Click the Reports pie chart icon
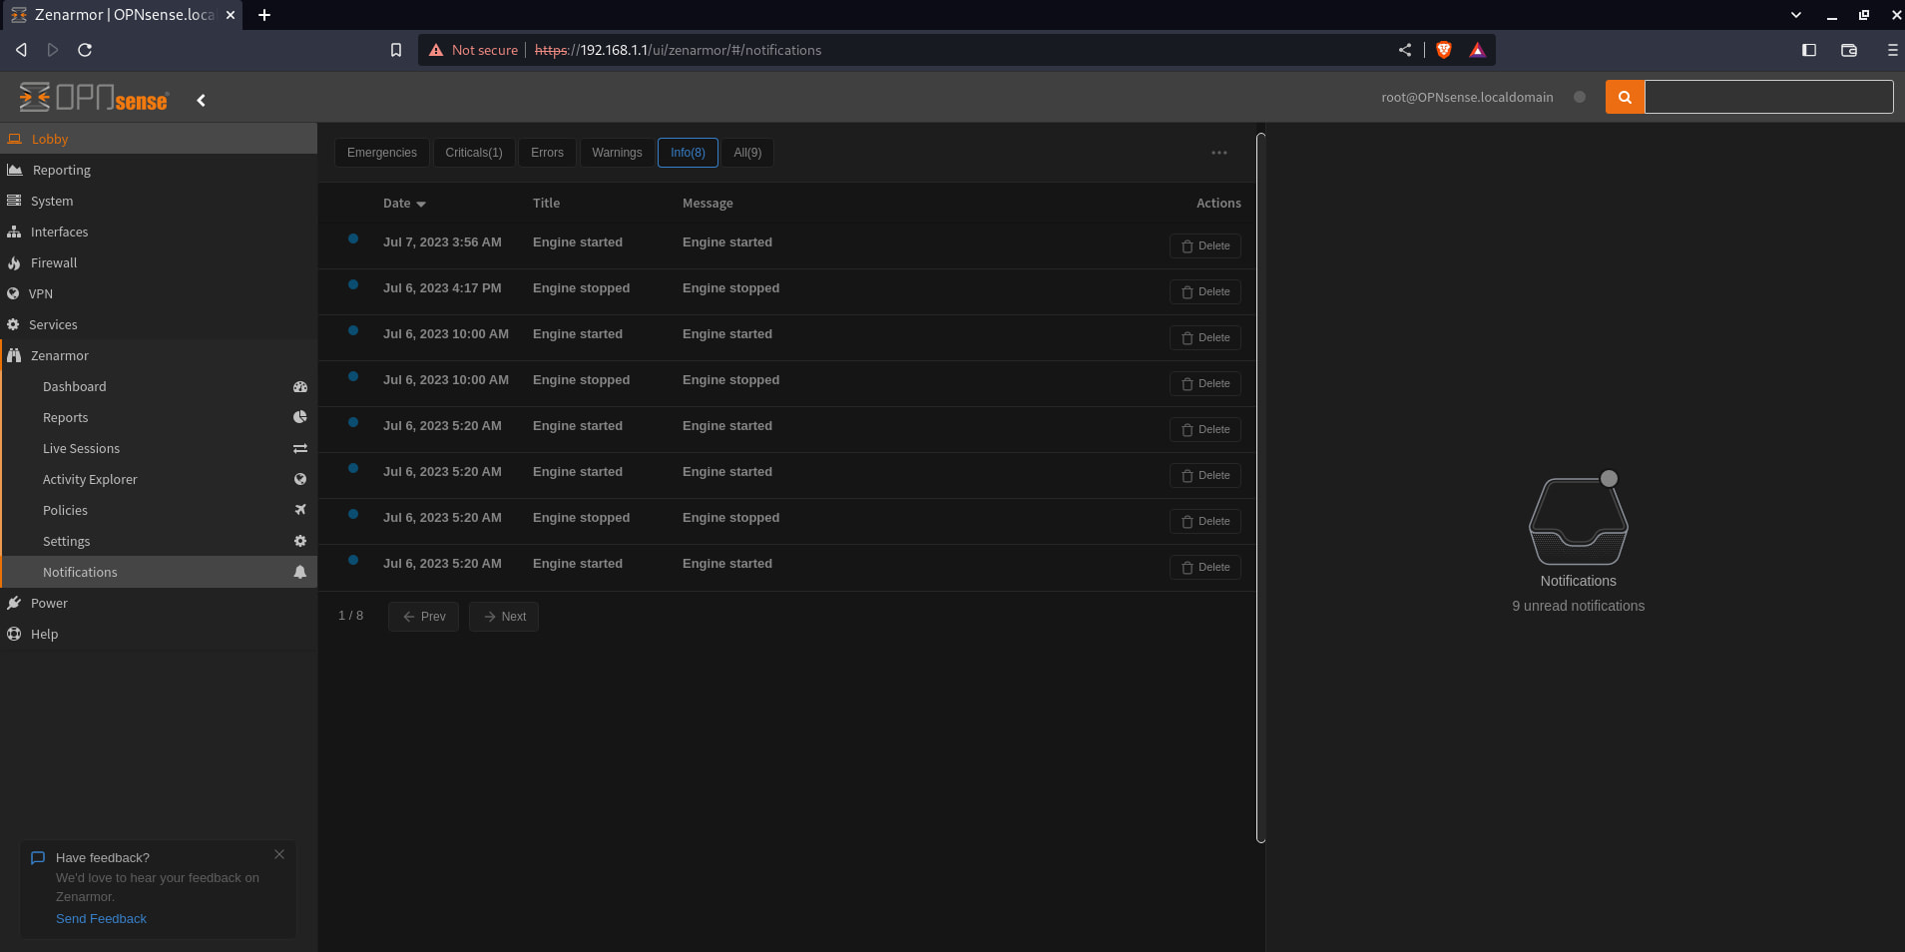This screenshot has width=1905, height=952. click(300, 417)
